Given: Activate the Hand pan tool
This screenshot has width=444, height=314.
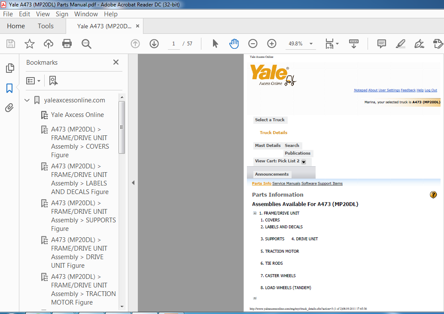Looking at the screenshot, I should coord(234,44).
